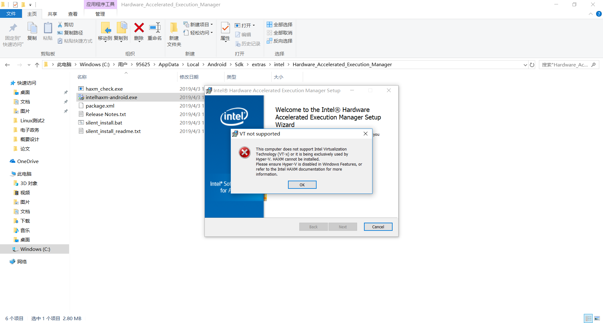Click Select none (全部取消)
This screenshot has height=323, width=603.
[280, 33]
